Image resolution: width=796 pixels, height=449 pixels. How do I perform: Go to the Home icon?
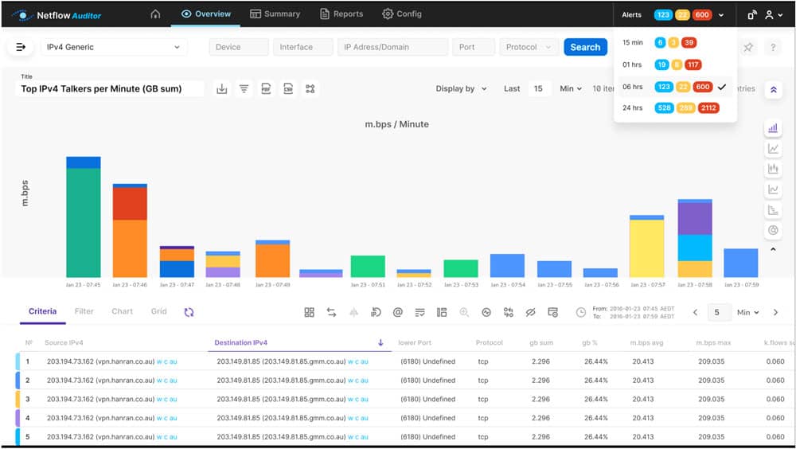coord(155,14)
